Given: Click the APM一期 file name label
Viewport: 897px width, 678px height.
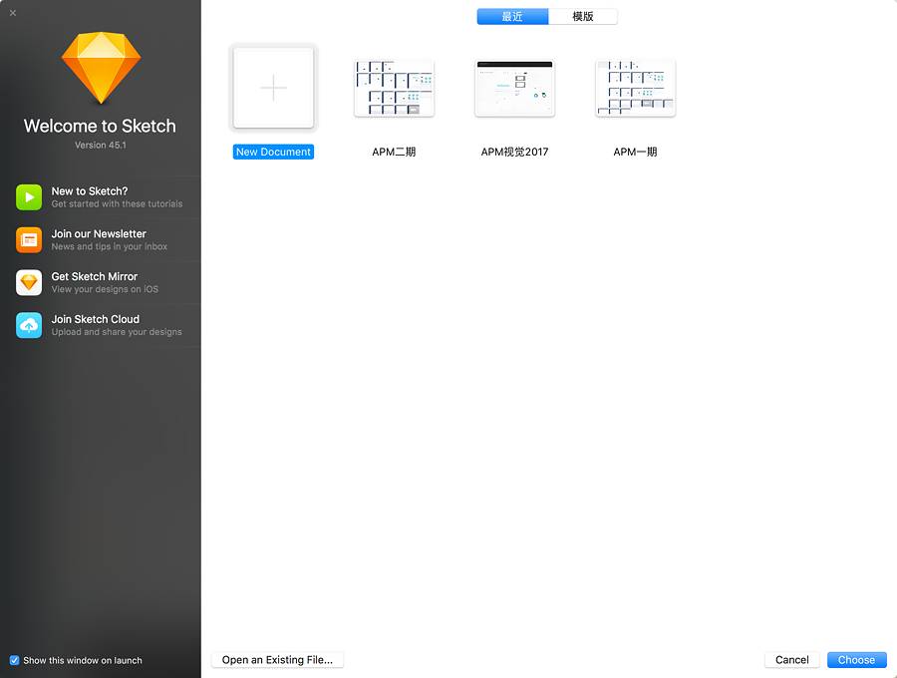Looking at the screenshot, I should 636,152.
